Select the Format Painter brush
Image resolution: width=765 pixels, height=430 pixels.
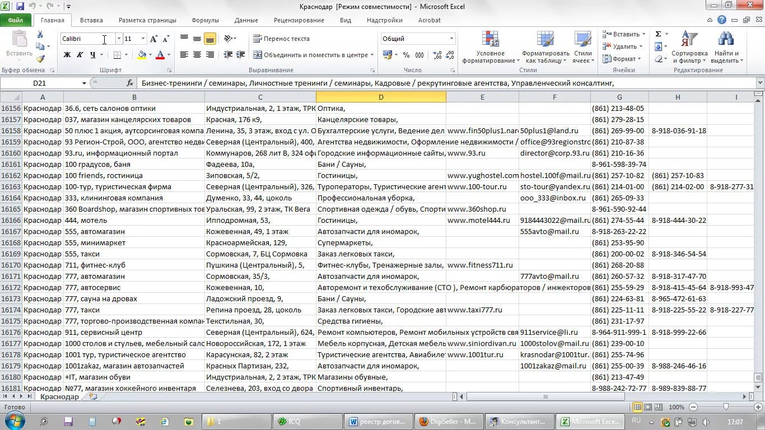point(40,59)
